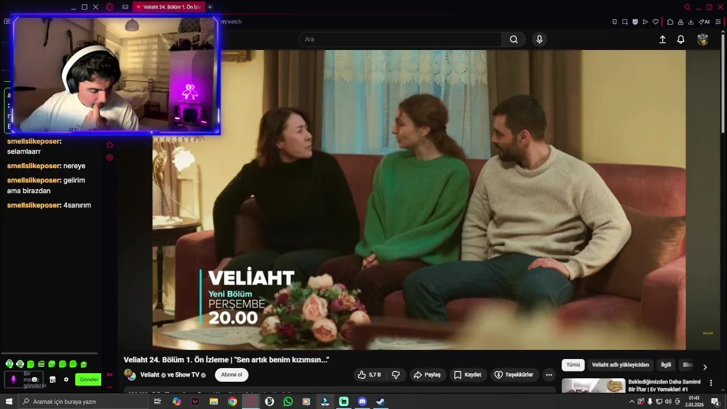Subscribe with the Abone ol button

[x=232, y=374]
